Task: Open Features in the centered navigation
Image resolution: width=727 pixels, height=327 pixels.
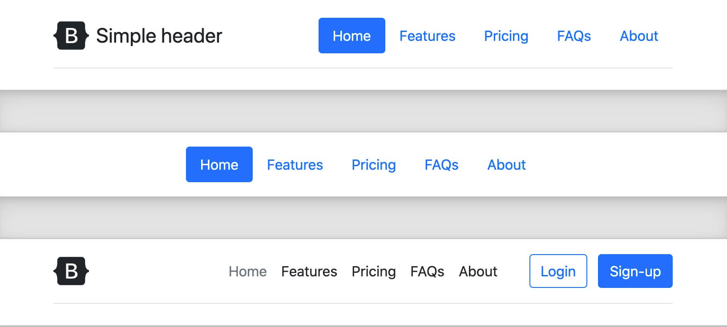Action: 295,164
